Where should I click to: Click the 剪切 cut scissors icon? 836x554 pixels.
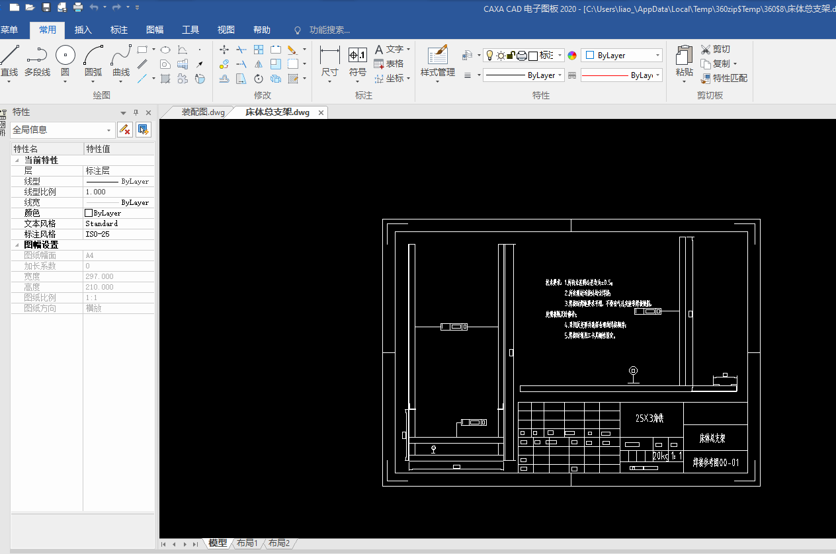click(706, 49)
